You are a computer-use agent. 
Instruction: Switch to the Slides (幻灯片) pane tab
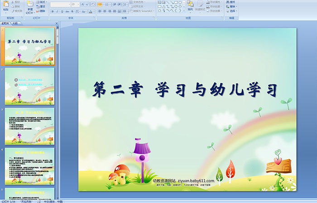click(x=5, y=24)
